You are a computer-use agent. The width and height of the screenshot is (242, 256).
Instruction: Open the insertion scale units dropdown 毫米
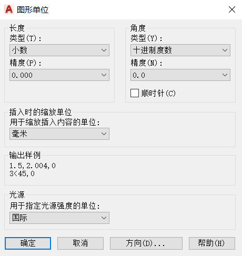59,134
